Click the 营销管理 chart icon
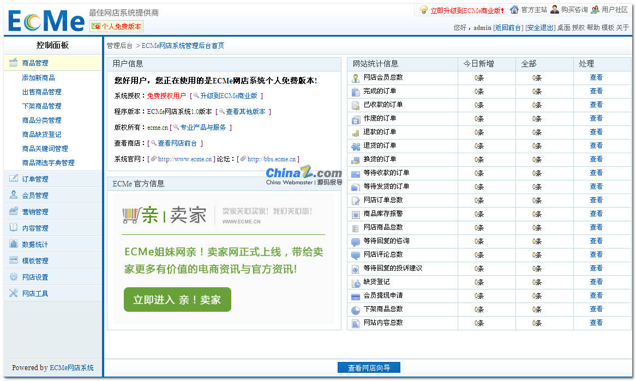Image resolution: width=636 pixels, height=381 pixels. (14, 211)
